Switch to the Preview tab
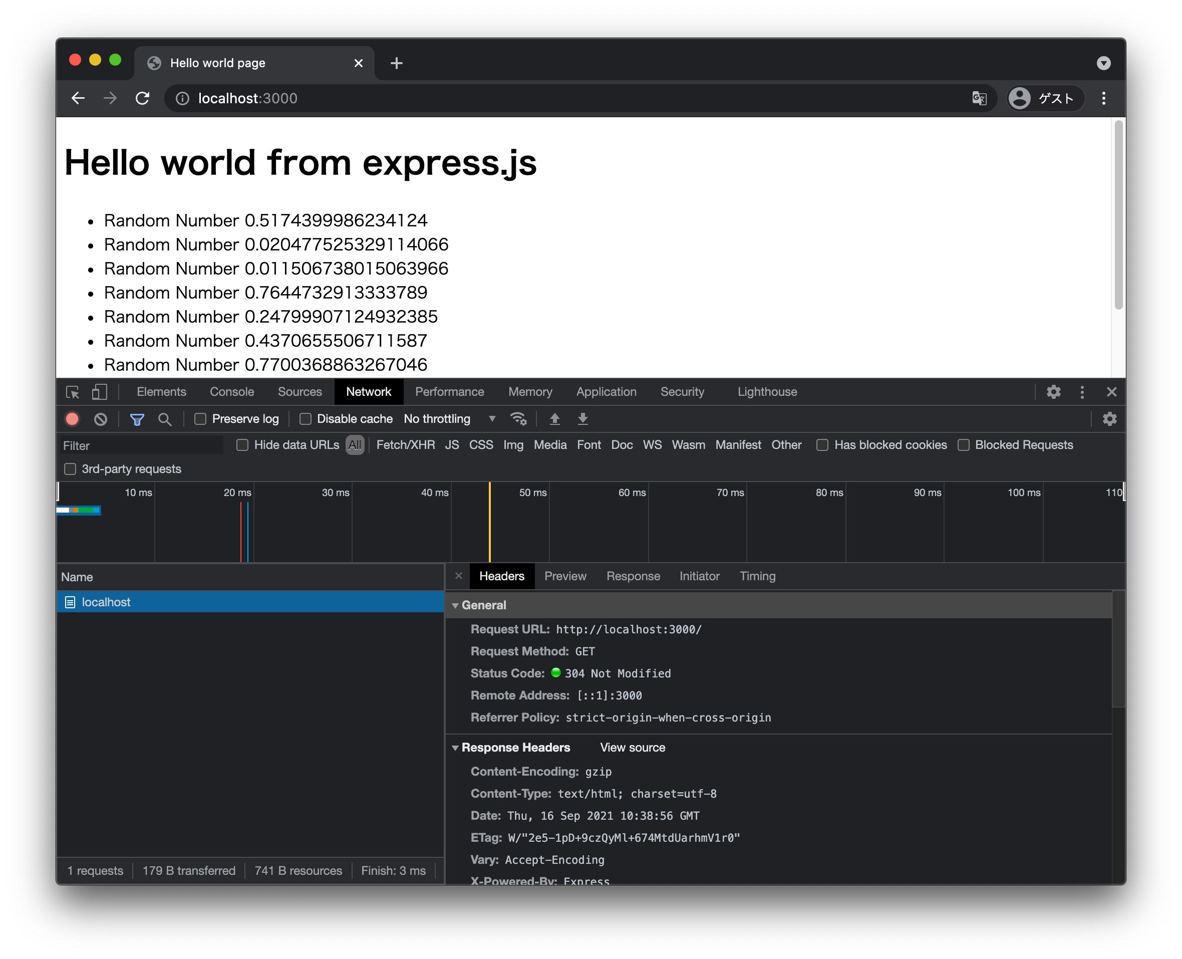The width and height of the screenshot is (1182, 959). [565, 576]
